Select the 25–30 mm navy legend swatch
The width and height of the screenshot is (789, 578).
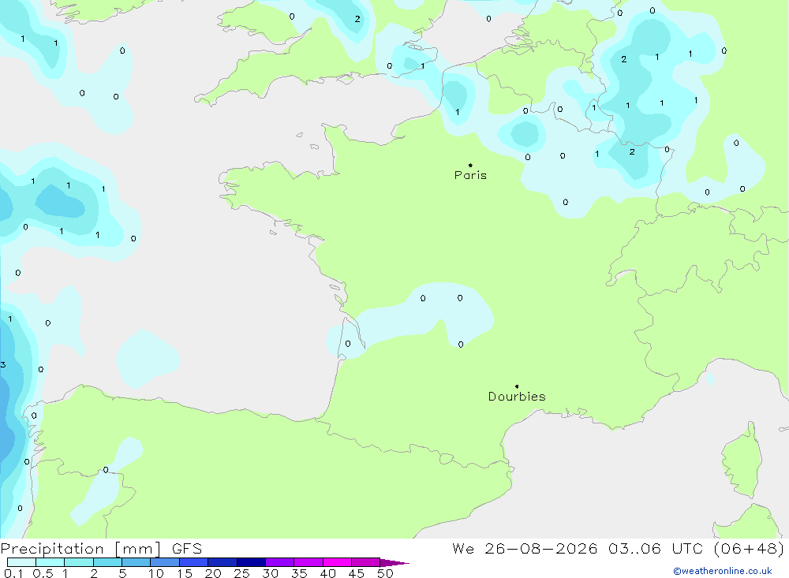251,562
